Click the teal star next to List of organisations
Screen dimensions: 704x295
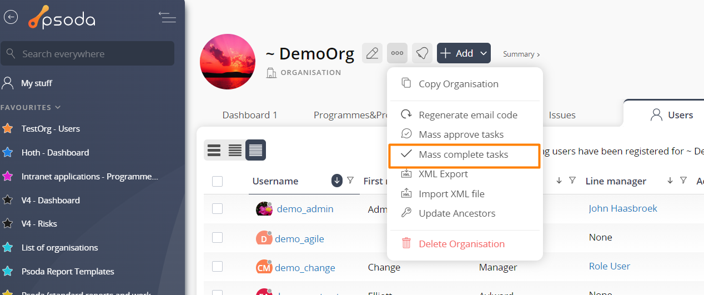(x=8, y=248)
